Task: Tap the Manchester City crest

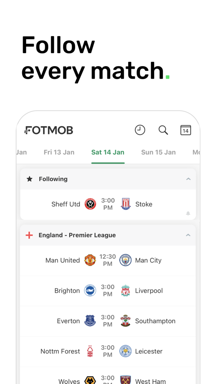Action: pyautogui.click(x=126, y=260)
